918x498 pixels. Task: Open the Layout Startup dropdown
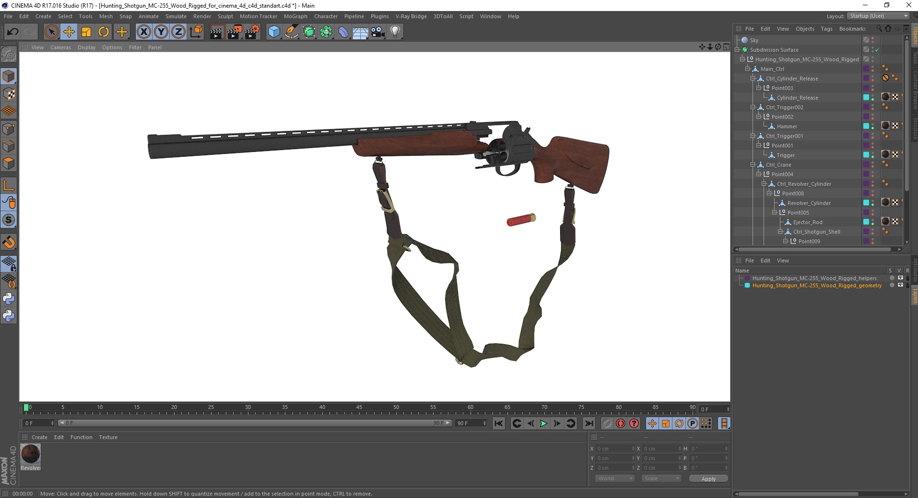tap(878, 16)
